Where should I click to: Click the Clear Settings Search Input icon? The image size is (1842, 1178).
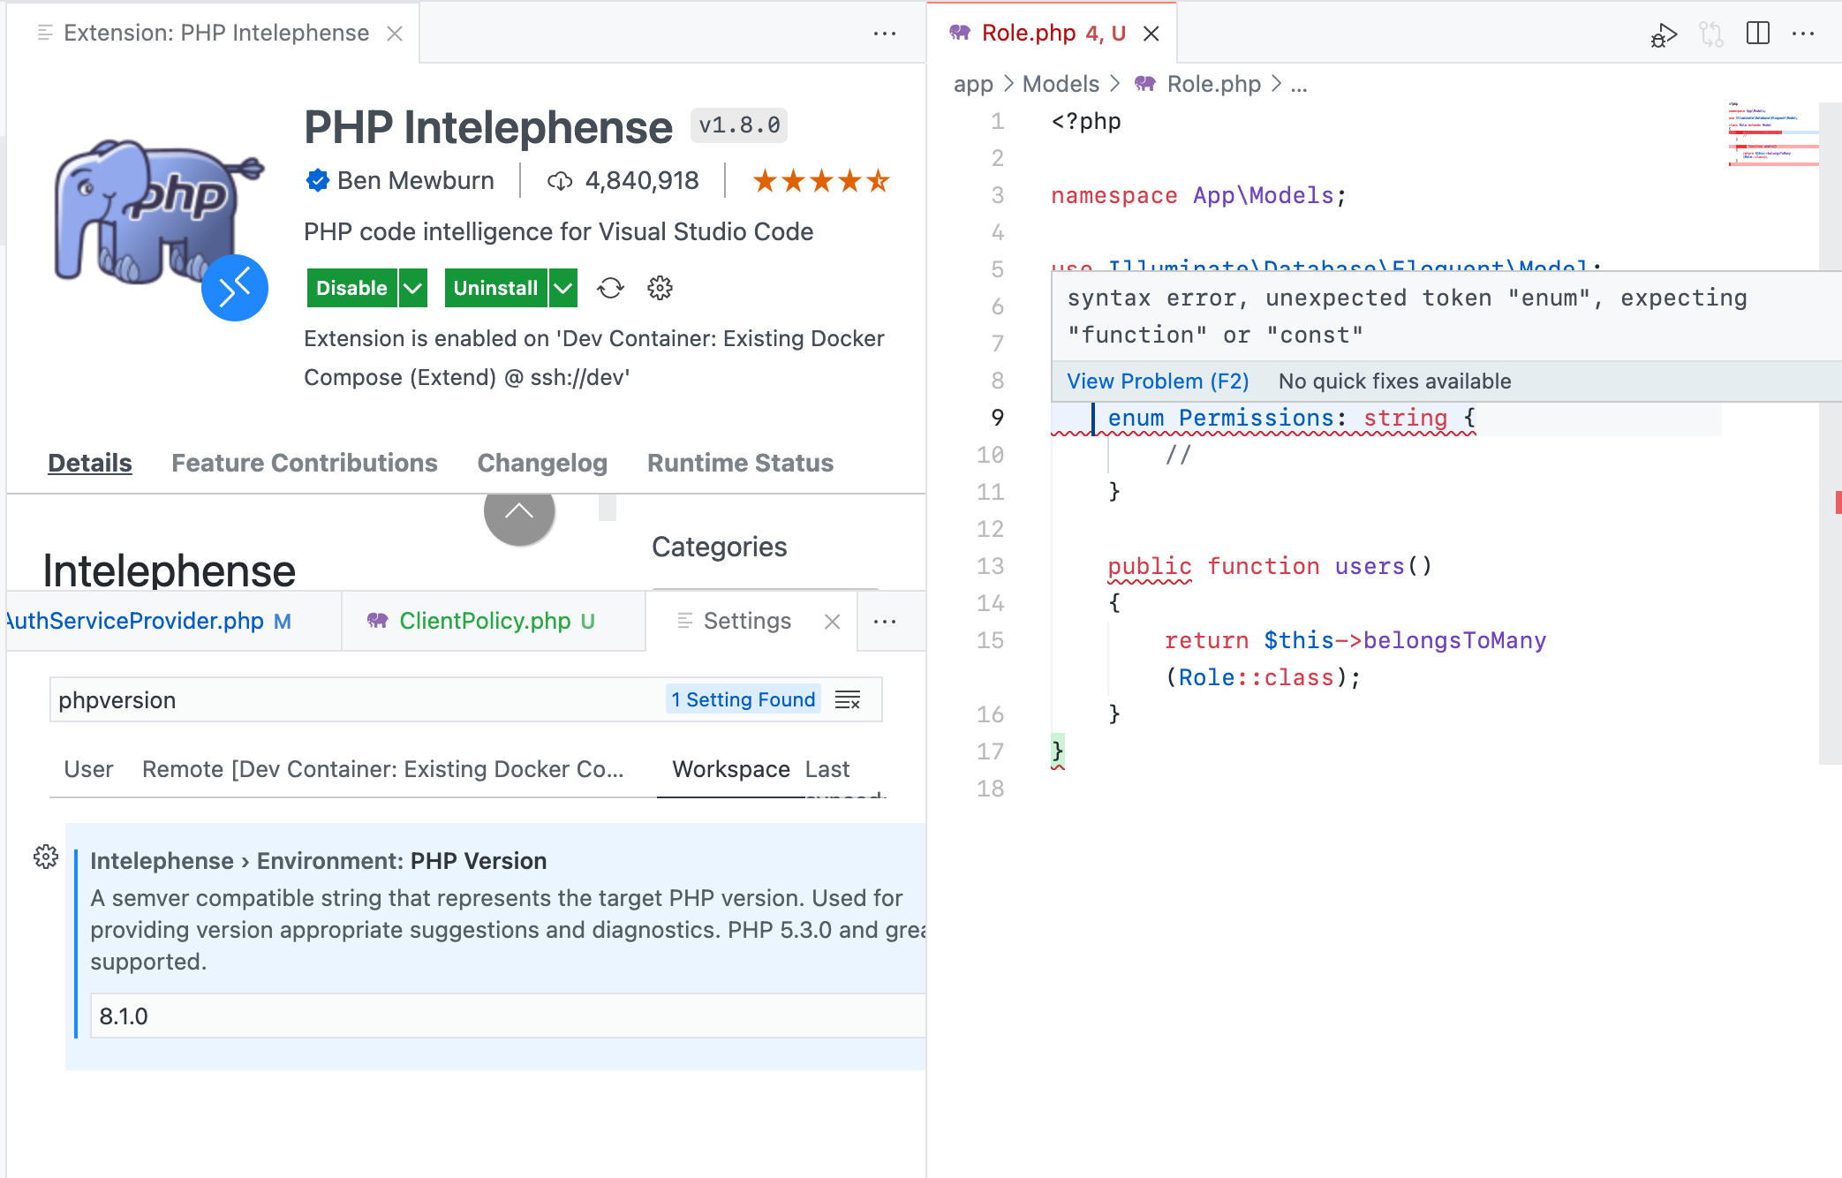[848, 700]
